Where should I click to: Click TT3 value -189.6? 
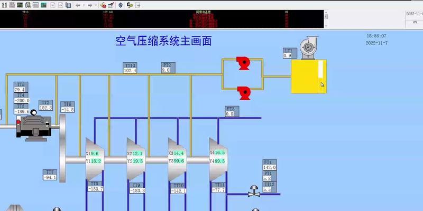(22, 111)
